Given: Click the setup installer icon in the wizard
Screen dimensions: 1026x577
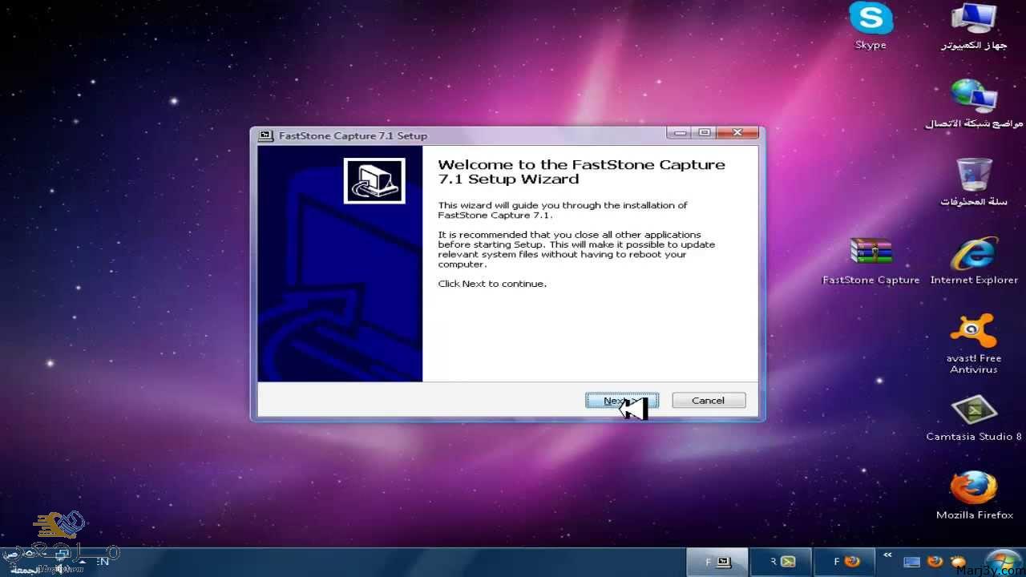Looking at the screenshot, I should [374, 180].
